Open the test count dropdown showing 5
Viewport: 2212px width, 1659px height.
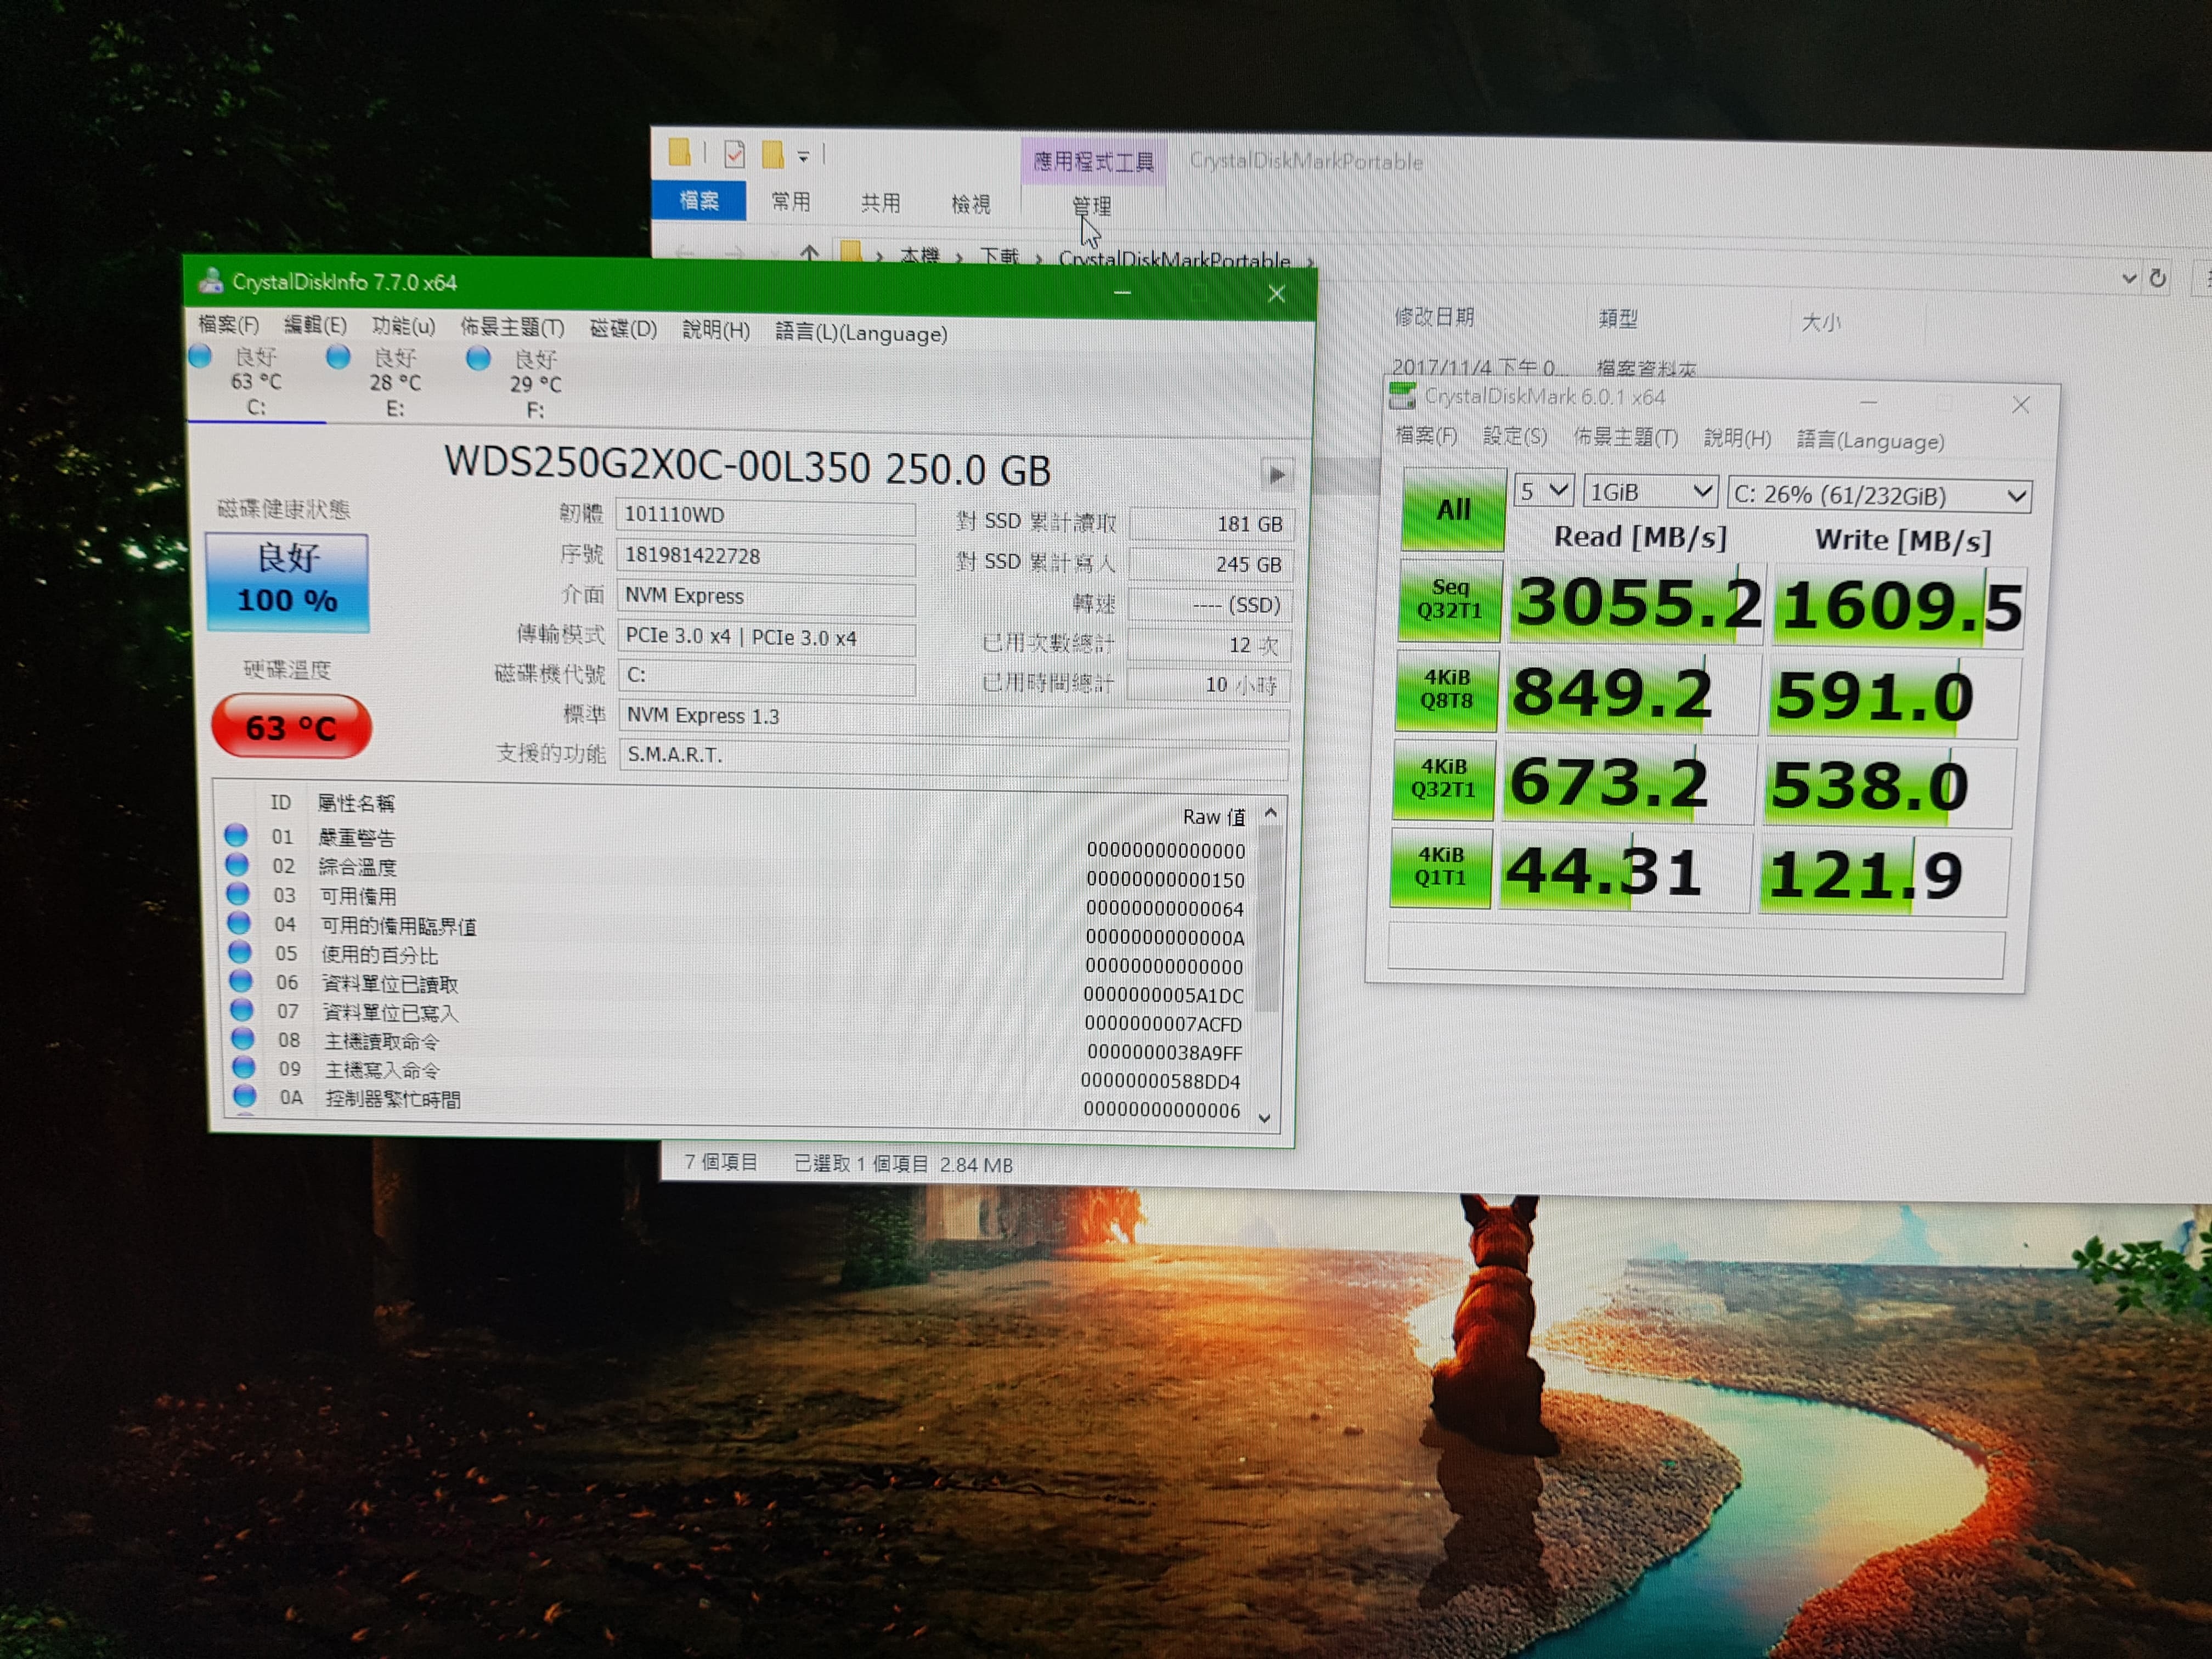(1544, 490)
